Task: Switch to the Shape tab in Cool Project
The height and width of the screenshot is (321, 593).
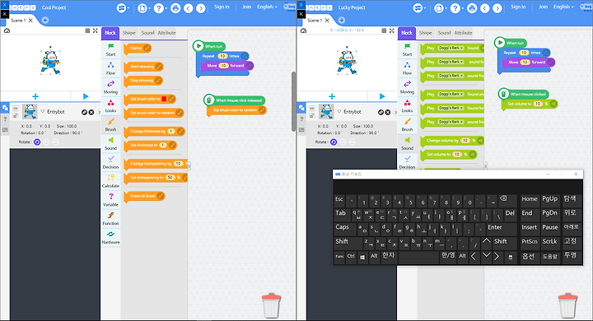Action: click(x=129, y=33)
